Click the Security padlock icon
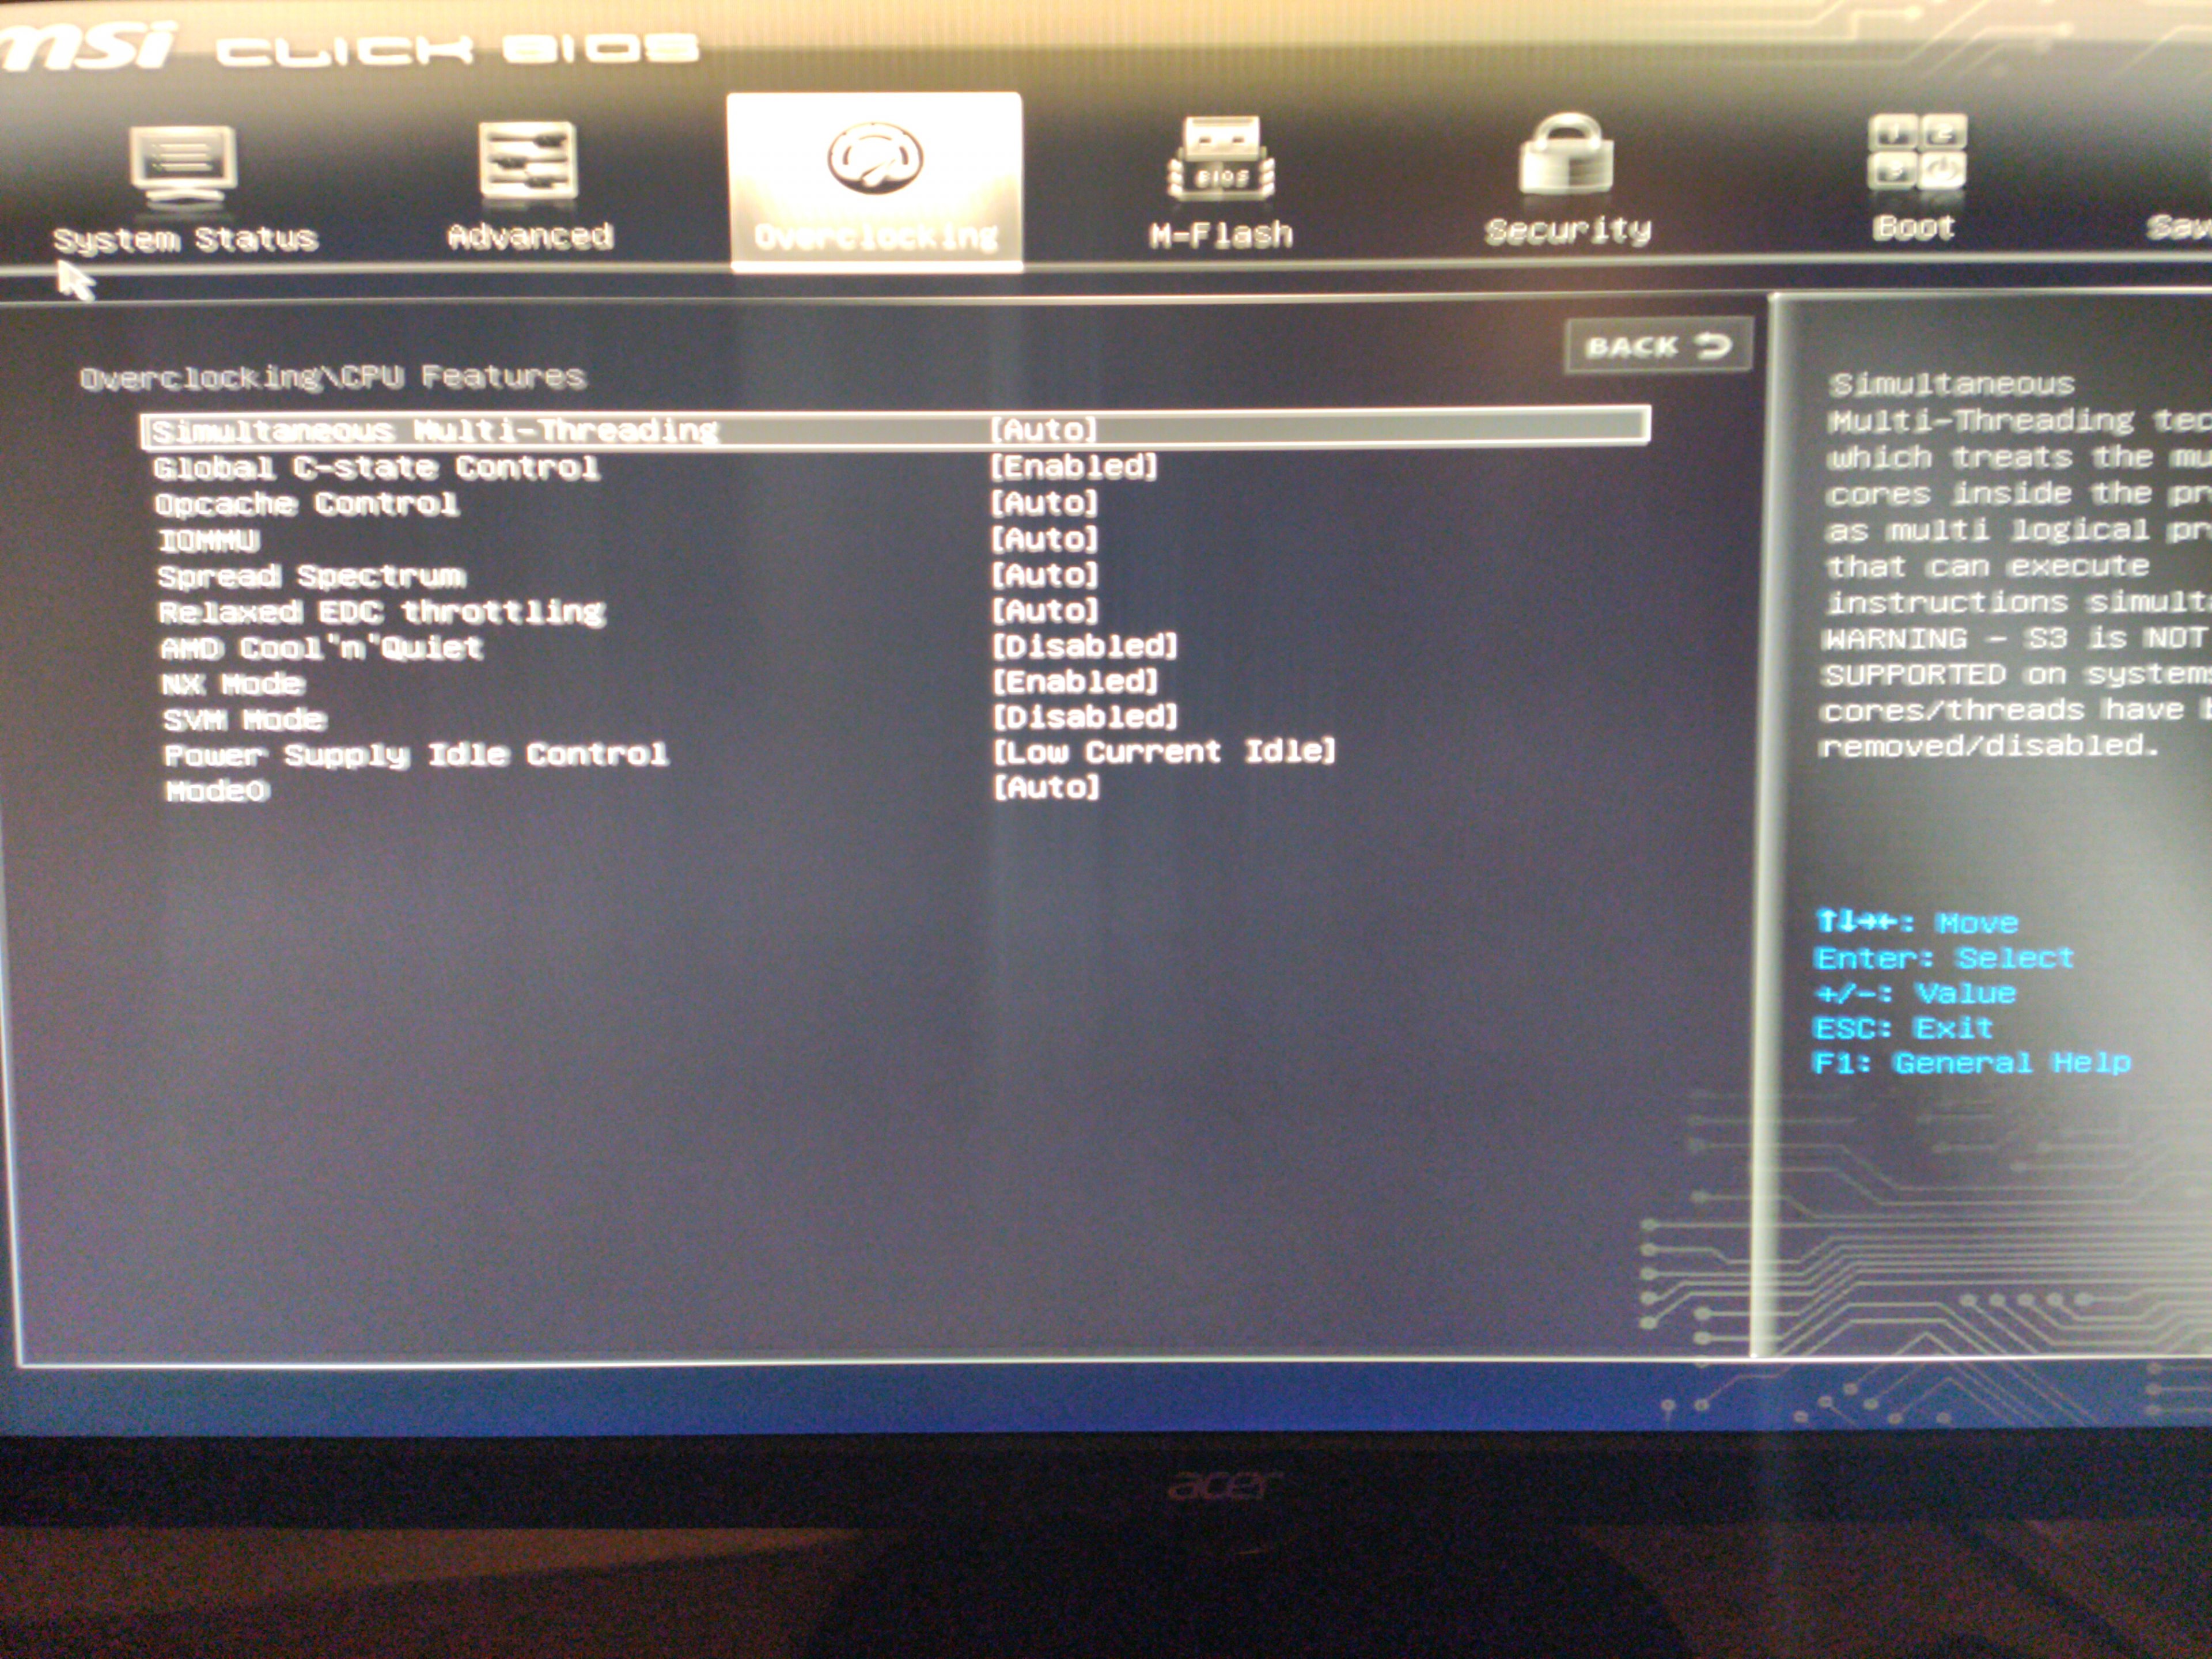Image resolution: width=2212 pixels, height=1659 pixels. pyautogui.click(x=1566, y=156)
